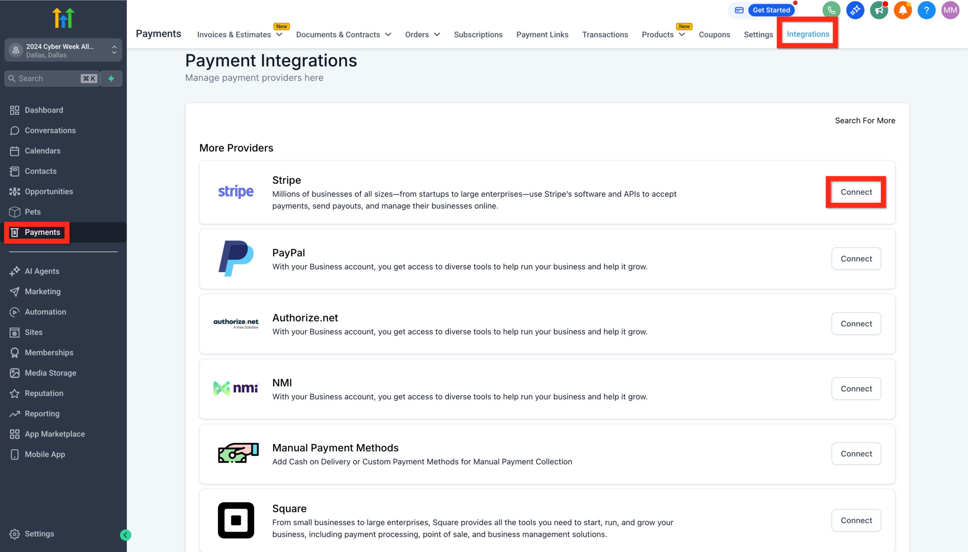Open help via the question mark icon
The width and height of the screenshot is (968, 552).
point(926,10)
